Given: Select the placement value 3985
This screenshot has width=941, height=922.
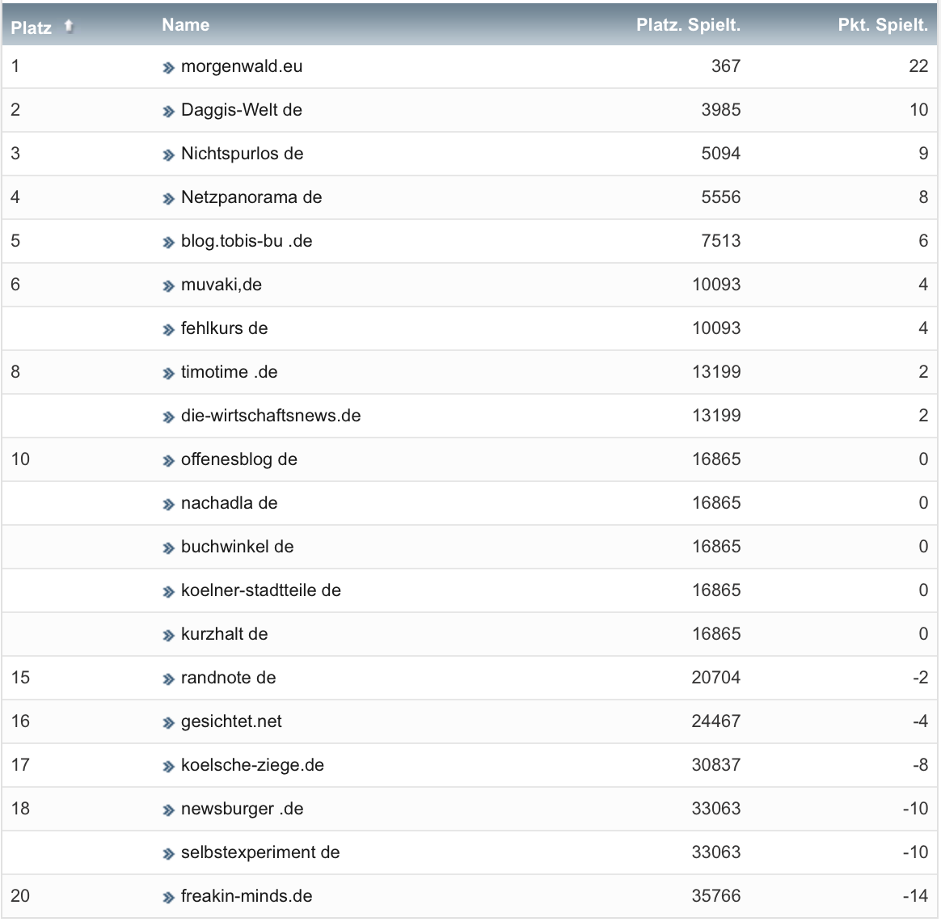Looking at the screenshot, I should pos(721,110).
